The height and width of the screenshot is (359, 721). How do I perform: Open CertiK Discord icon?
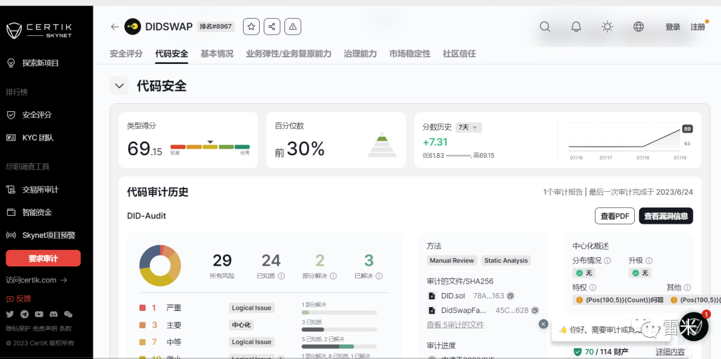tap(53, 314)
